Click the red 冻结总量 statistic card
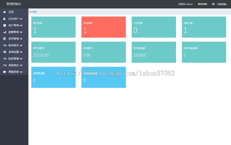 pyautogui.click(x=103, y=27)
